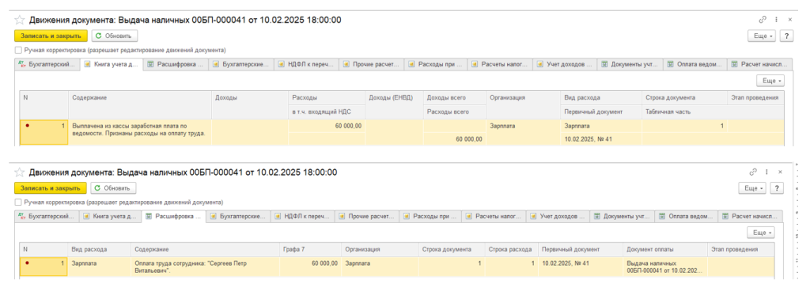Open Оплата ведомостей tab in the bottom window

point(687,217)
